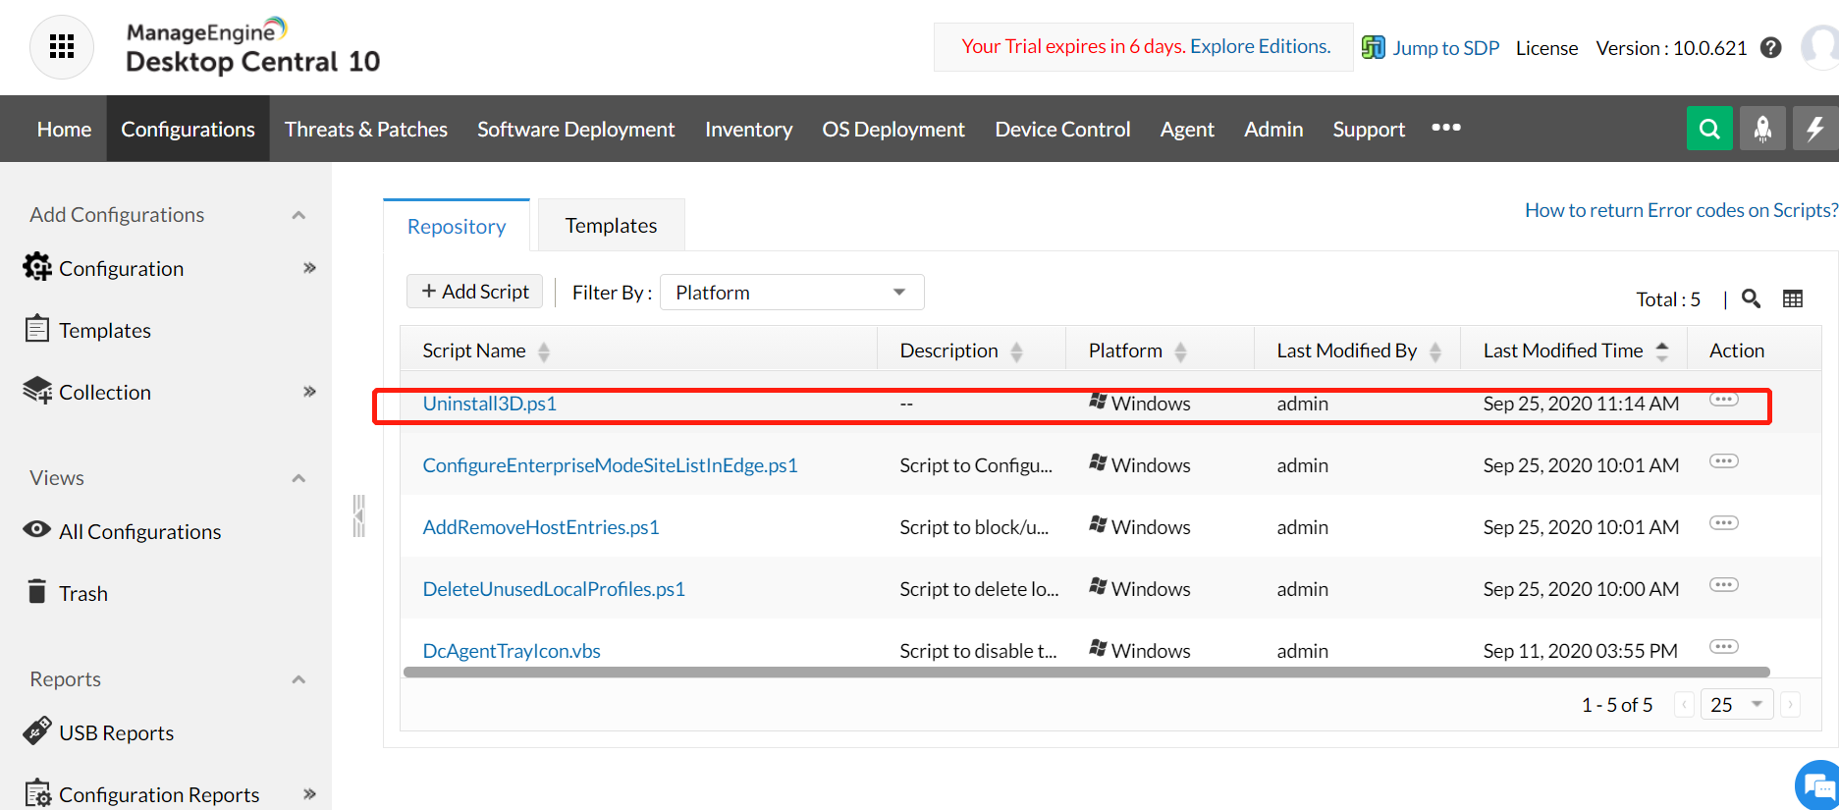Click the Configuration gear icon in sidebar
This screenshot has width=1839, height=810.
(37, 266)
